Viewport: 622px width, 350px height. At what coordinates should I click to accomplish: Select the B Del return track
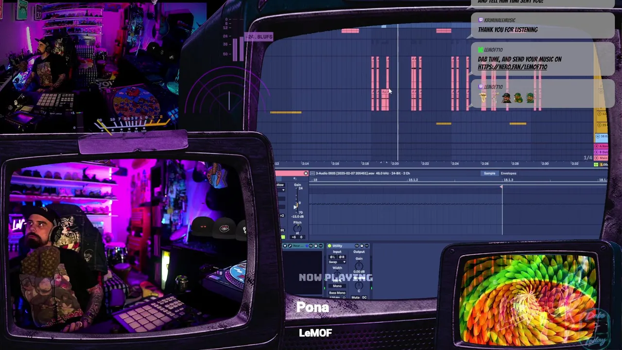click(602, 152)
